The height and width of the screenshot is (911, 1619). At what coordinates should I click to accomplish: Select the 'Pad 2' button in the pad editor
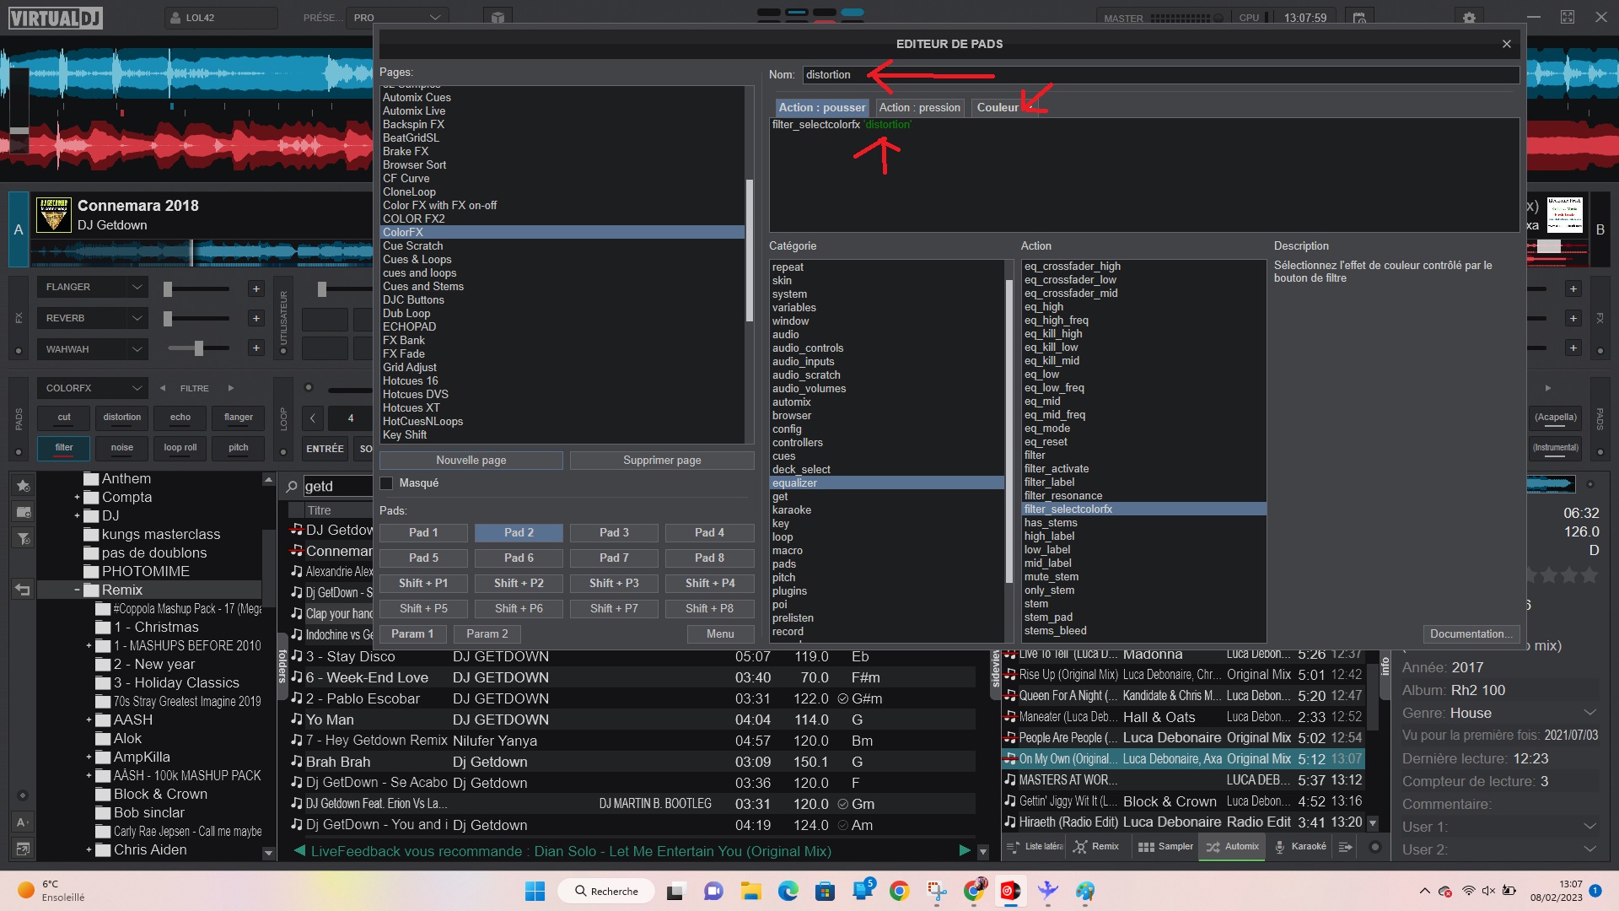(x=519, y=533)
